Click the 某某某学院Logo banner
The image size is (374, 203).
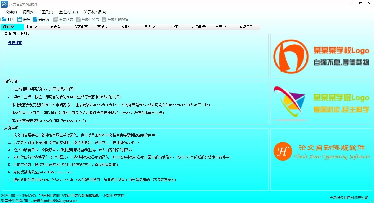click(x=321, y=102)
